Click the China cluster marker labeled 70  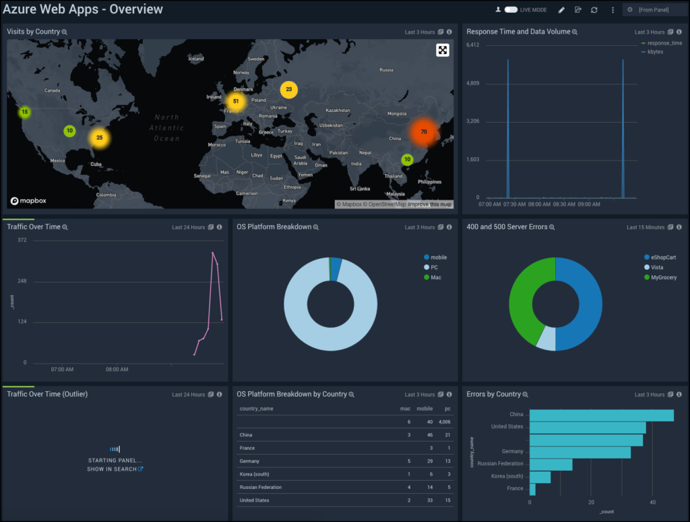click(423, 132)
